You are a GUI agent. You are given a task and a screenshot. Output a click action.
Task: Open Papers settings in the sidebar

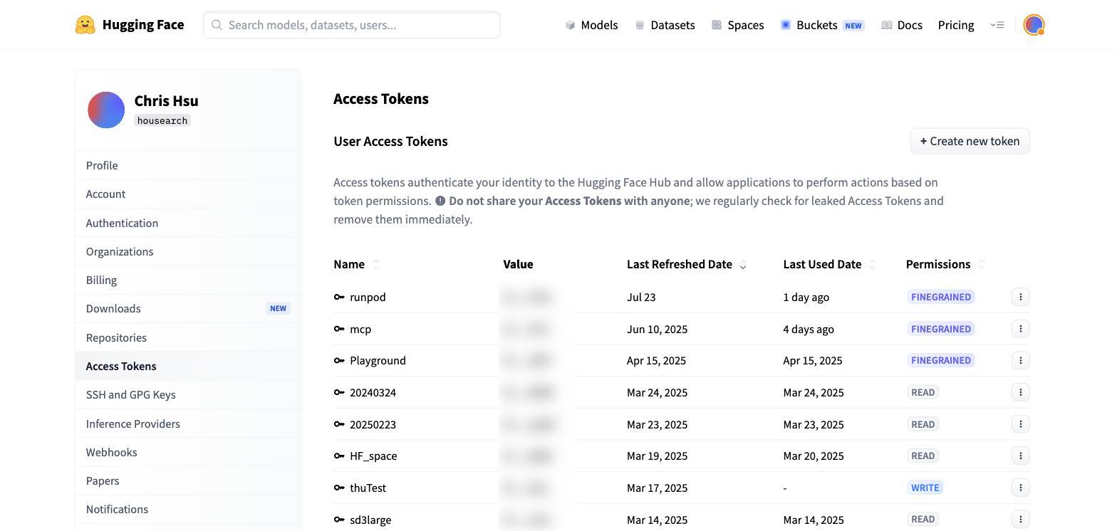[188, 480]
